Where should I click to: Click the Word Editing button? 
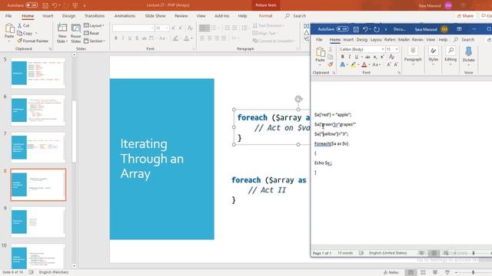[450, 56]
